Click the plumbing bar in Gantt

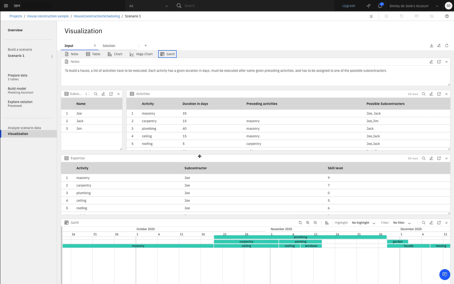[x=300, y=237]
